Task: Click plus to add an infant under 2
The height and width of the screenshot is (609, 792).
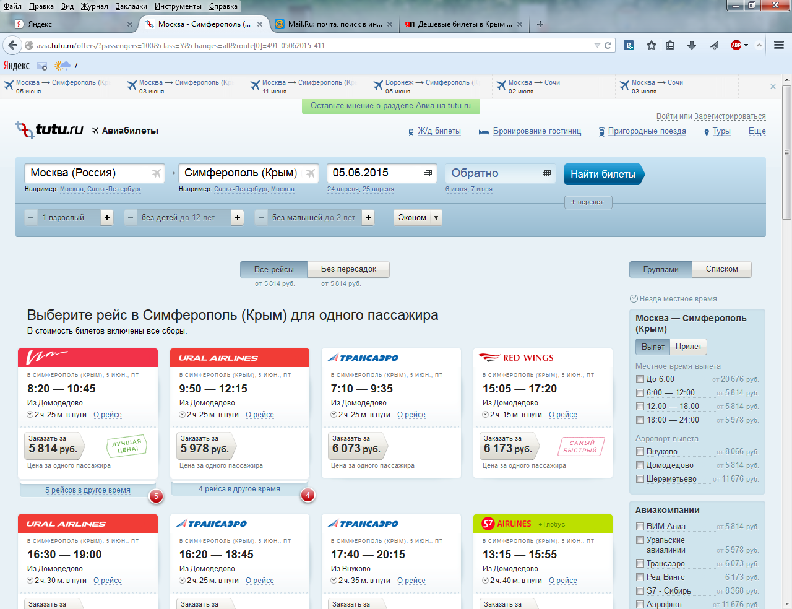Action: pos(368,218)
